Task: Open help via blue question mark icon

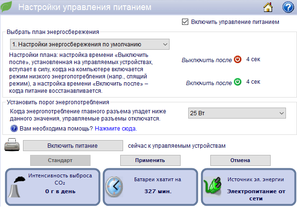Action: point(288,7)
